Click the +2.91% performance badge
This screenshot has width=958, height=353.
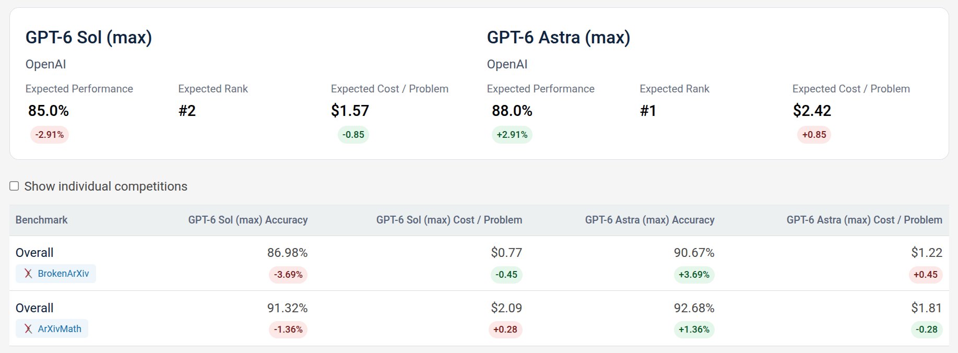(x=512, y=135)
